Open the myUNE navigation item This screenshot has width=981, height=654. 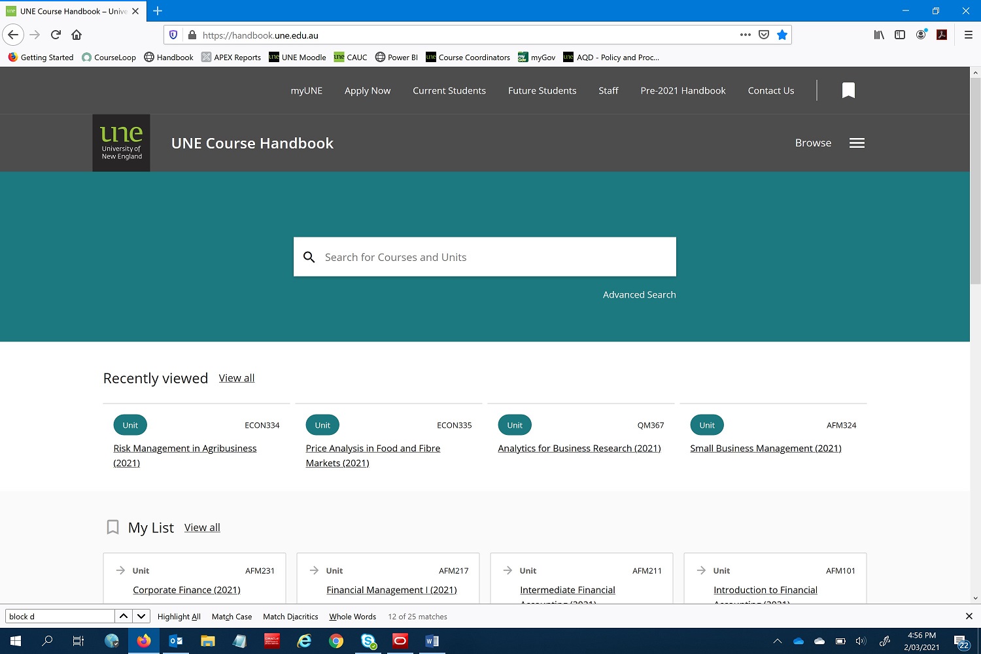tap(307, 90)
